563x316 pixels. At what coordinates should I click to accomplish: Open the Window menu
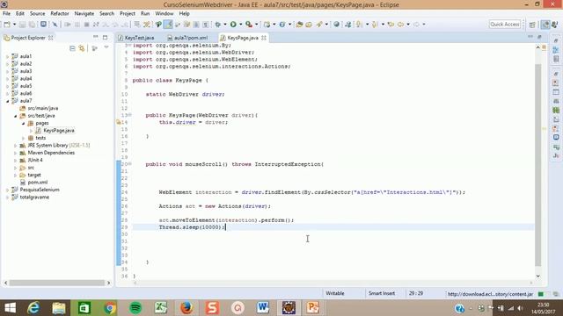[165, 14]
